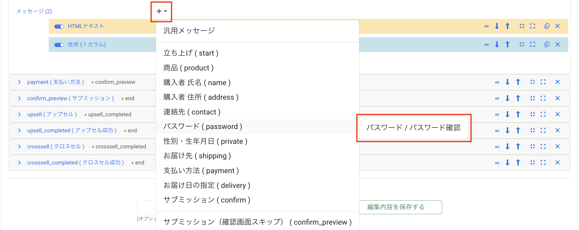This screenshot has height=230, width=579.
Task: Delete the payment row
Action: [x=558, y=82]
